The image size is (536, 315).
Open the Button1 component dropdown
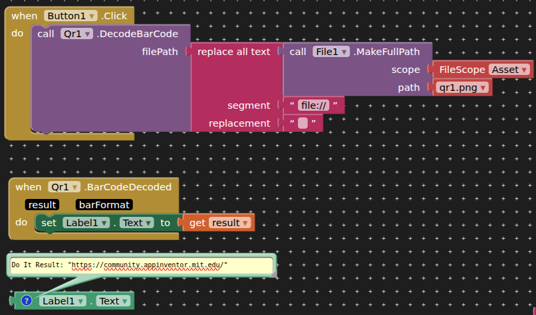70,15
